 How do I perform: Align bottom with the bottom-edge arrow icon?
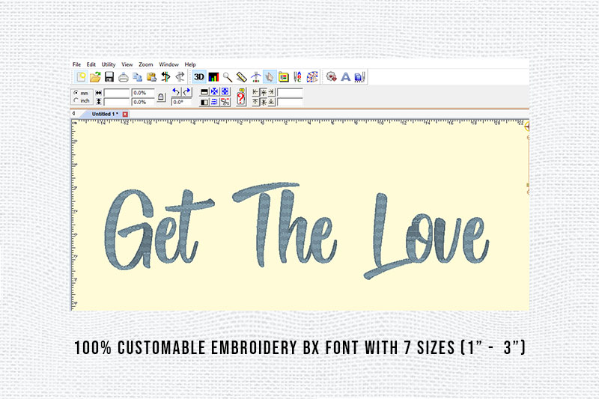pos(272,102)
